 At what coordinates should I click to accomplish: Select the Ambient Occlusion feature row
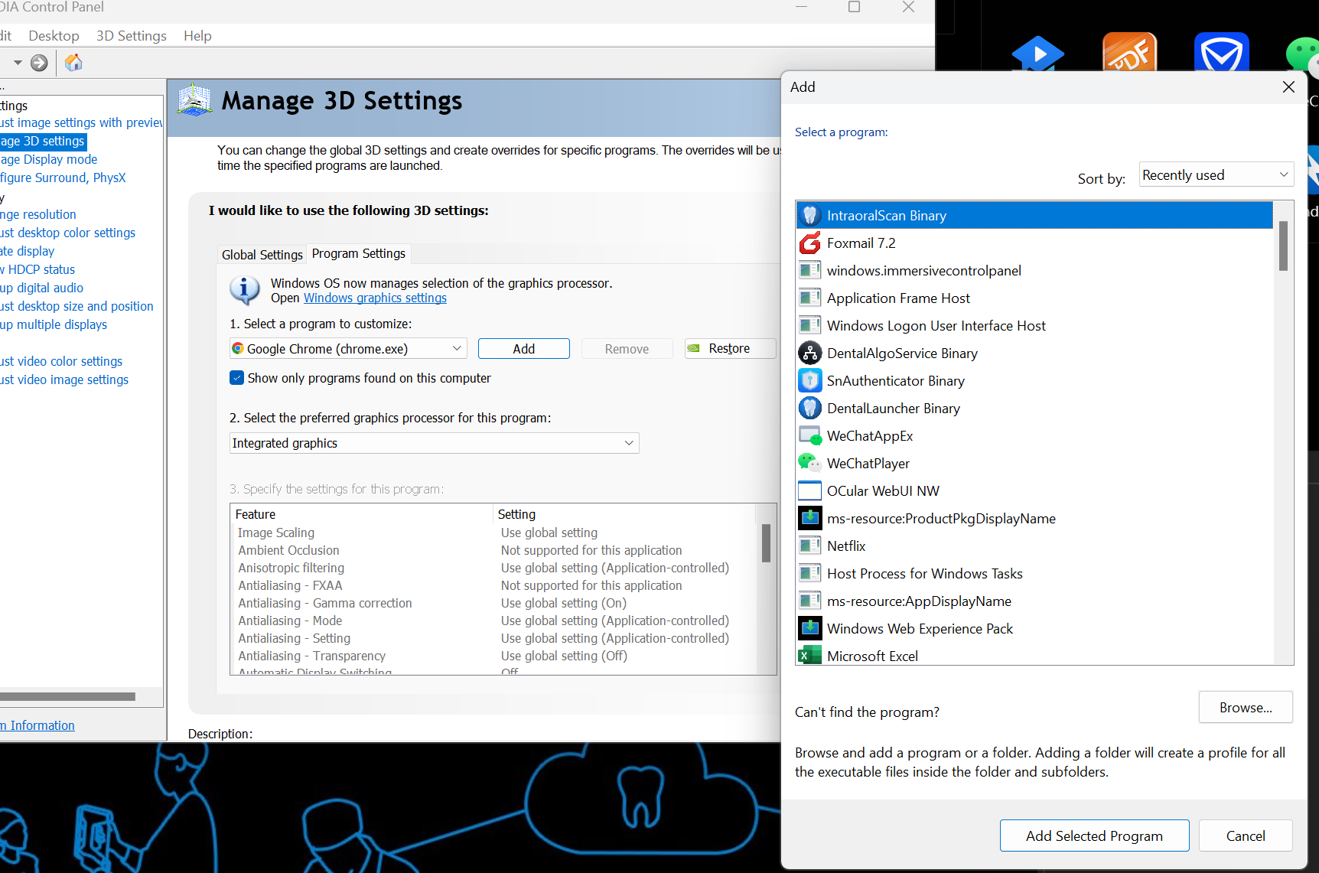pyautogui.click(x=493, y=550)
